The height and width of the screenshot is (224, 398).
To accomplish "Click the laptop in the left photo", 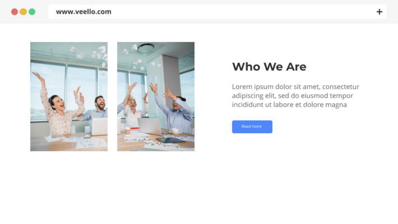I will (x=100, y=127).
